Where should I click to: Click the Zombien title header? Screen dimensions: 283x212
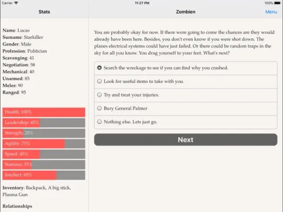point(185,12)
